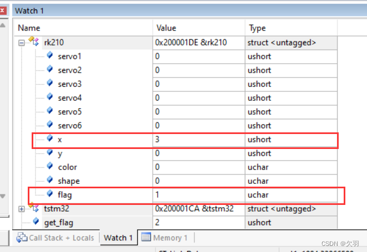Click the tstm32 type struct <untagged>
This screenshot has width=367, height=252.
coord(282,209)
